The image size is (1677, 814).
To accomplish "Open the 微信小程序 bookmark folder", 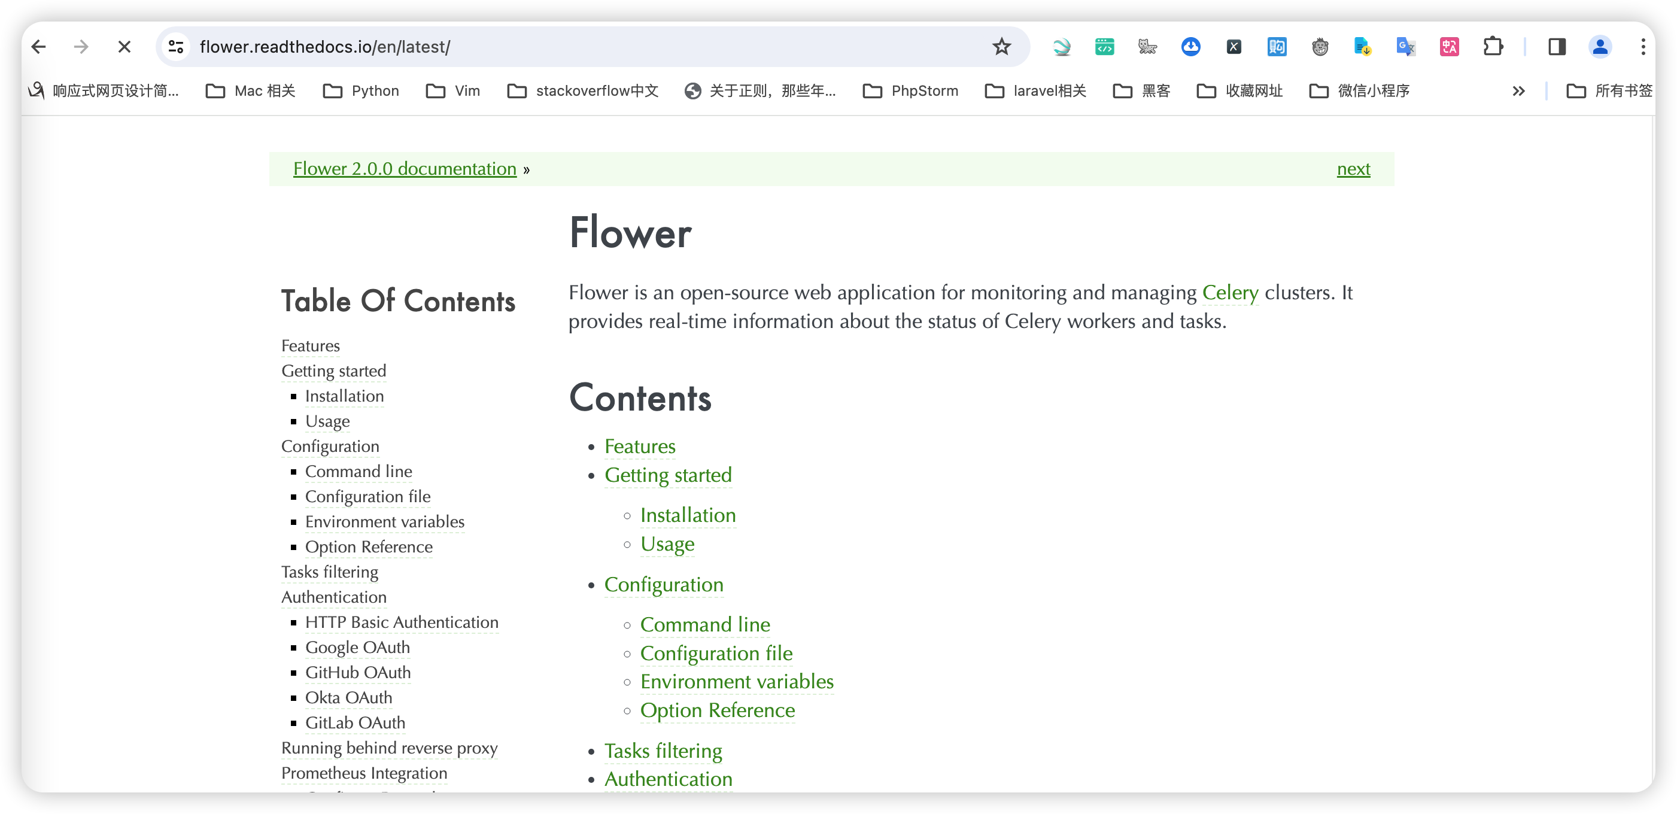I will point(1359,91).
